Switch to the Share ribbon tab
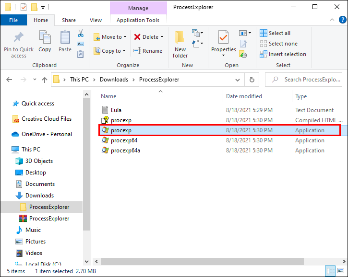 69,20
